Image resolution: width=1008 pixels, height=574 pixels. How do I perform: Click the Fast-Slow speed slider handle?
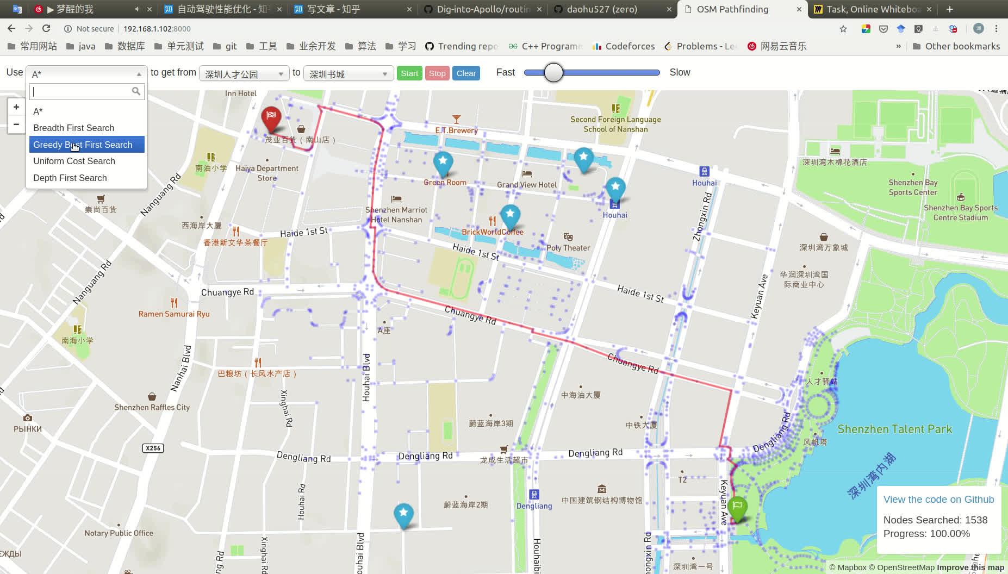pyautogui.click(x=553, y=72)
